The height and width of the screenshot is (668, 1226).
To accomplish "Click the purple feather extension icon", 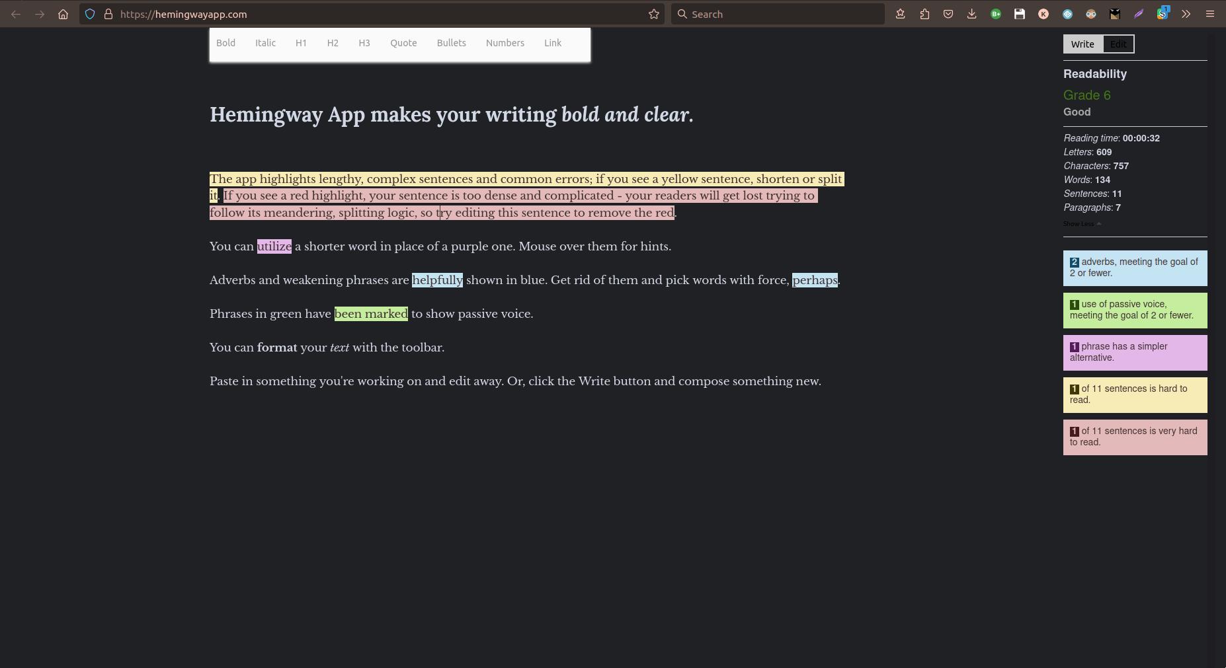I will pos(1139,14).
